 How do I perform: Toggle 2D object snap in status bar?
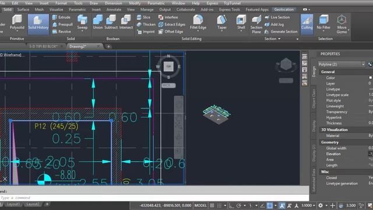coord(270,205)
